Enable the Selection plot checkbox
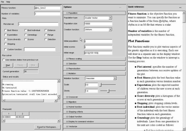 pyautogui.click(x=46, y=39)
